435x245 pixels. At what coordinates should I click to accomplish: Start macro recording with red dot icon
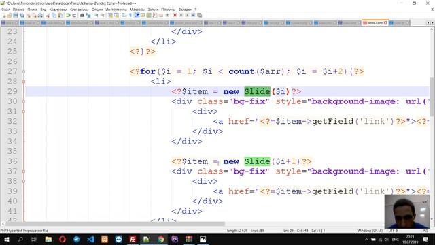coord(175,15)
